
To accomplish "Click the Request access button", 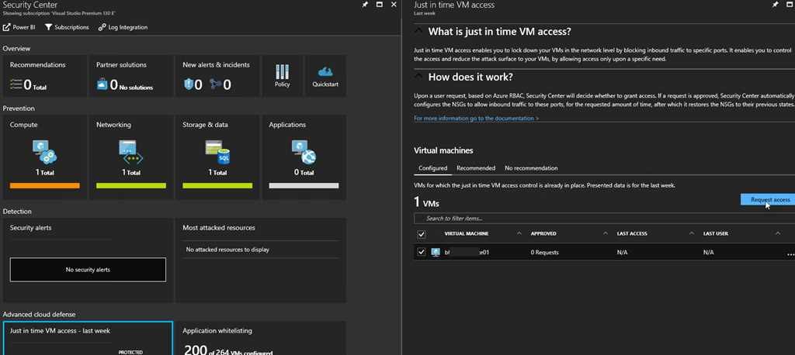I will pyautogui.click(x=769, y=200).
